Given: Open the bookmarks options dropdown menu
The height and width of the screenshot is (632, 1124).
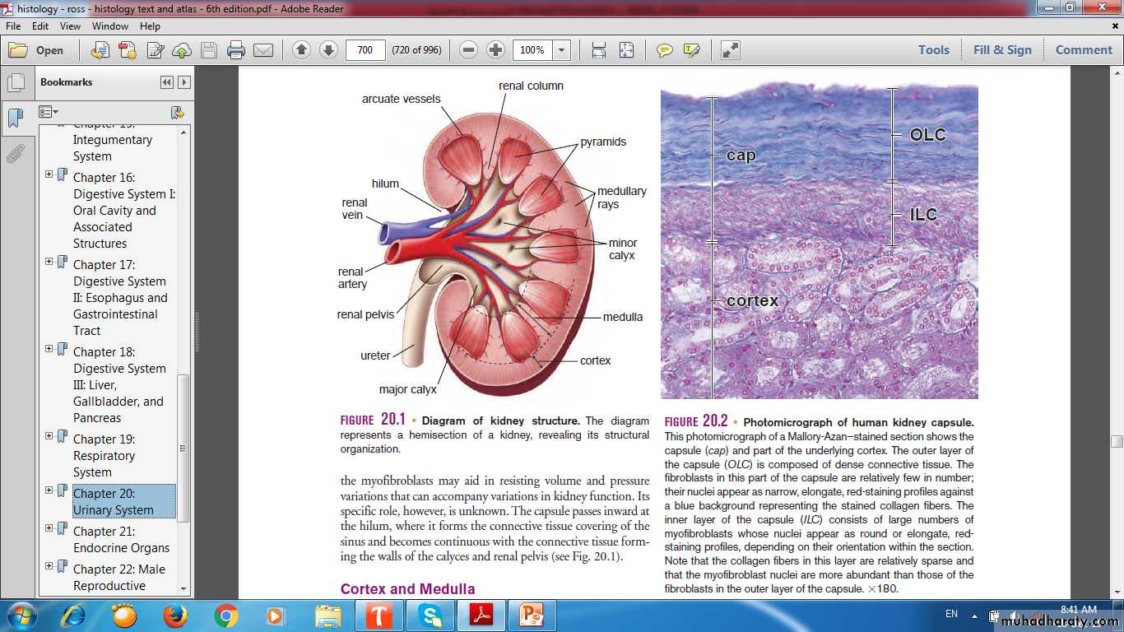Looking at the screenshot, I should tap(49, 112).
